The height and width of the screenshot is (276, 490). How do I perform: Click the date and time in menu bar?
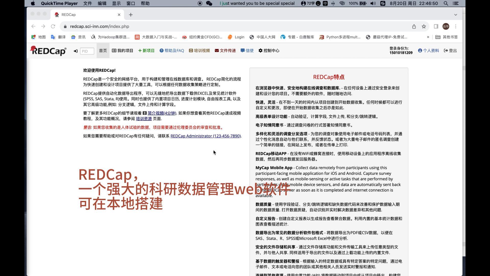[414, 3]
